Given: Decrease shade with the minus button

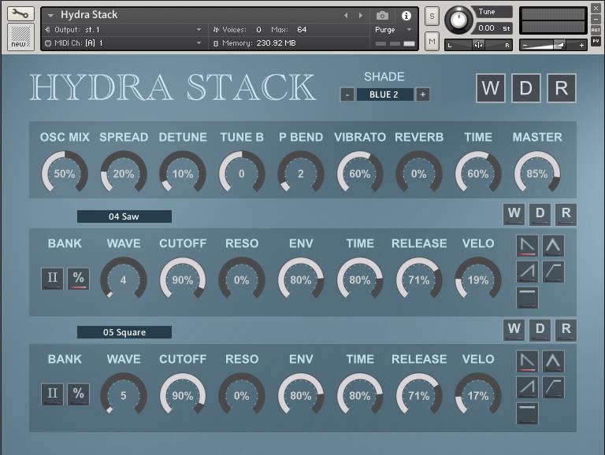Looking at the screenshot, I should pos(347,94).
